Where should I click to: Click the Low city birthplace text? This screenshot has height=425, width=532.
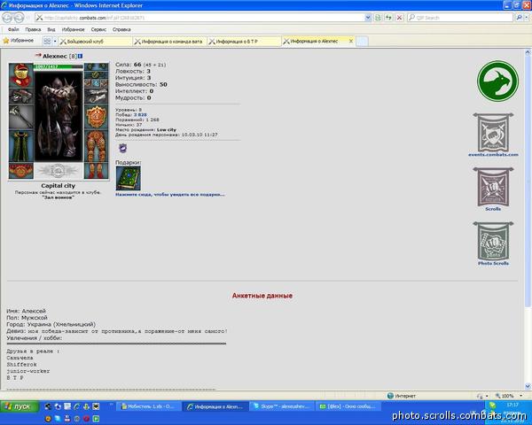click(x=167, y=130)
